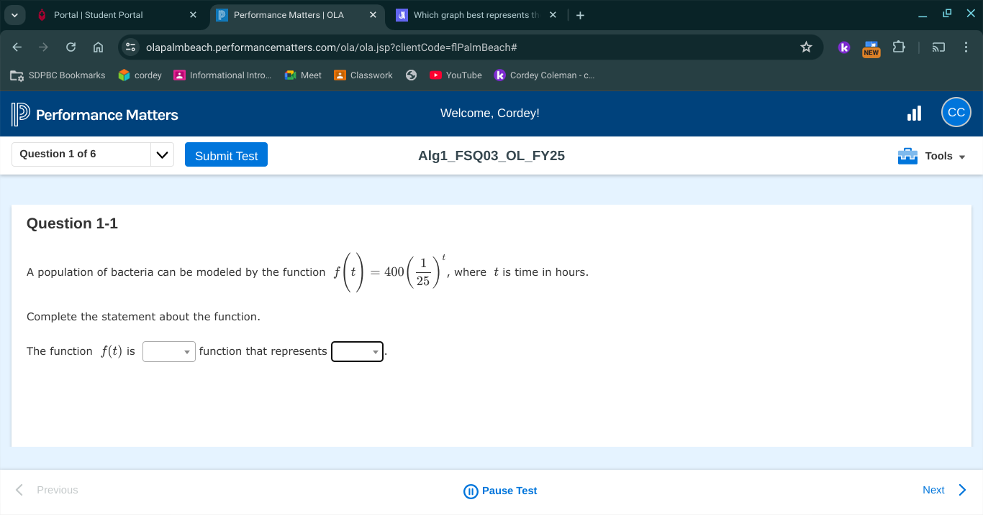This screenshot has width=983, height=515.
Task: Expand the Question 1 of 6 selector
Action: (x=93, y=154)
